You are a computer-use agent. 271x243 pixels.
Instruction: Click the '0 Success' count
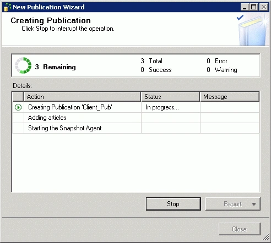click(156, 70)
